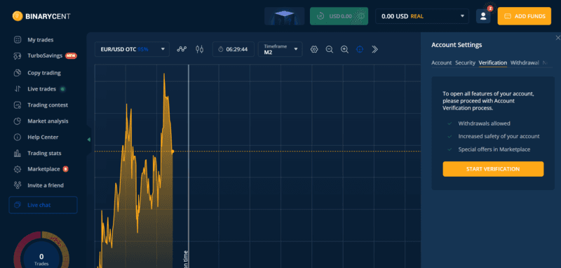Click the Invite a friend people icon
This screenshot has height=268, width=561.
tap(17, 185)
